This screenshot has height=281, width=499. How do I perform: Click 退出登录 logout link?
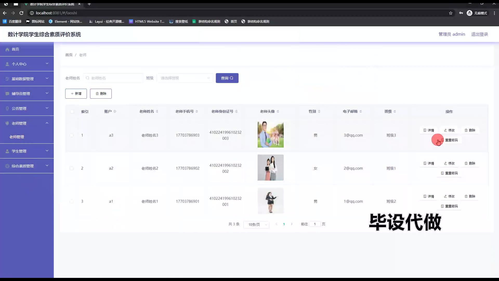pos(480,34)
